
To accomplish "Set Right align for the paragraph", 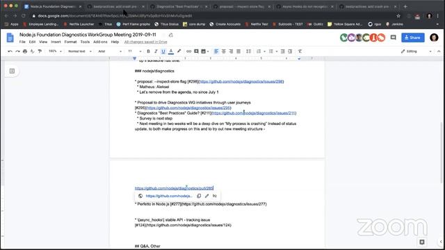I will pyautogui.click(x=231, y=51).
